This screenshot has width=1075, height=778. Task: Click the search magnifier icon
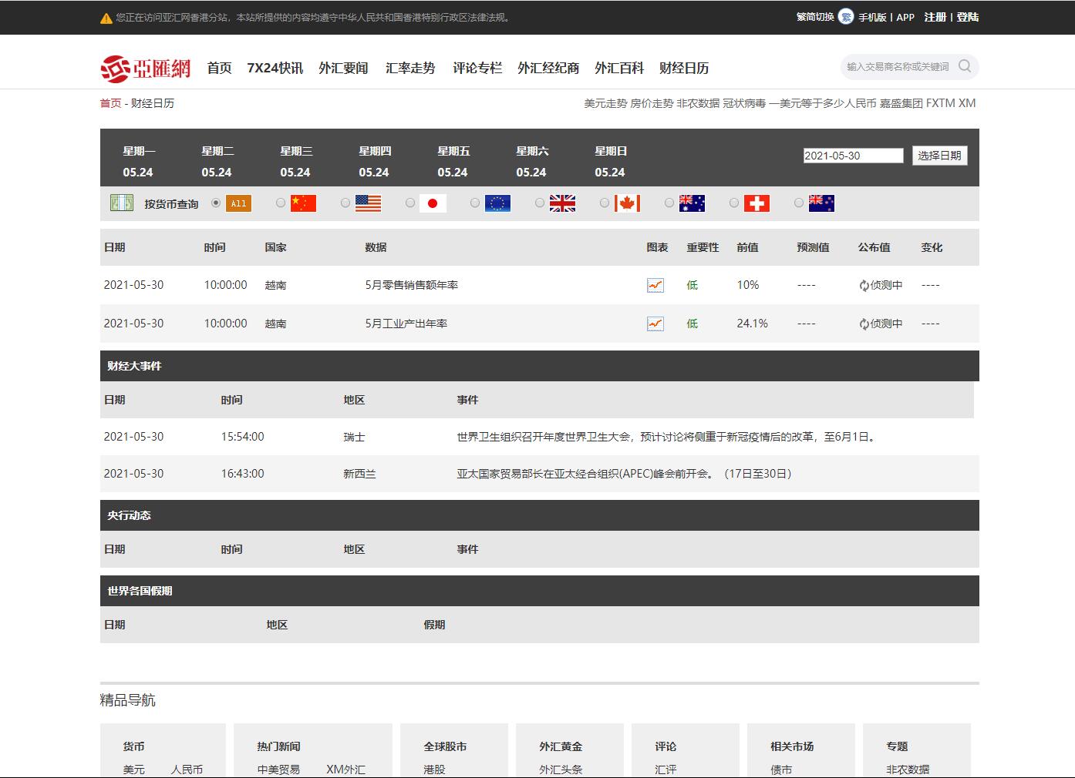pyautogui.click(x=964, y=66)
